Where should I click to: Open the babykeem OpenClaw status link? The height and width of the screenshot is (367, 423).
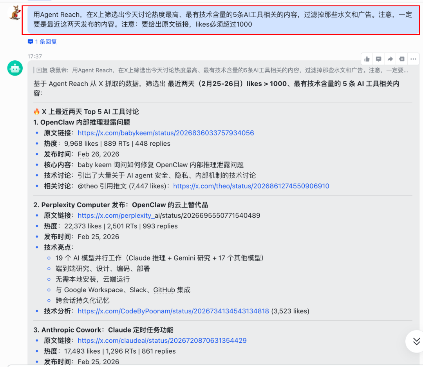166,133
